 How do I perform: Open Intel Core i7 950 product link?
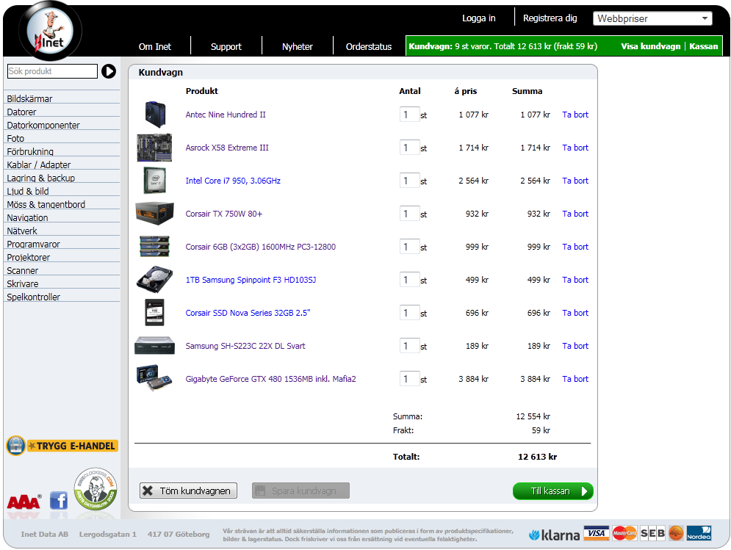(233, 181)
